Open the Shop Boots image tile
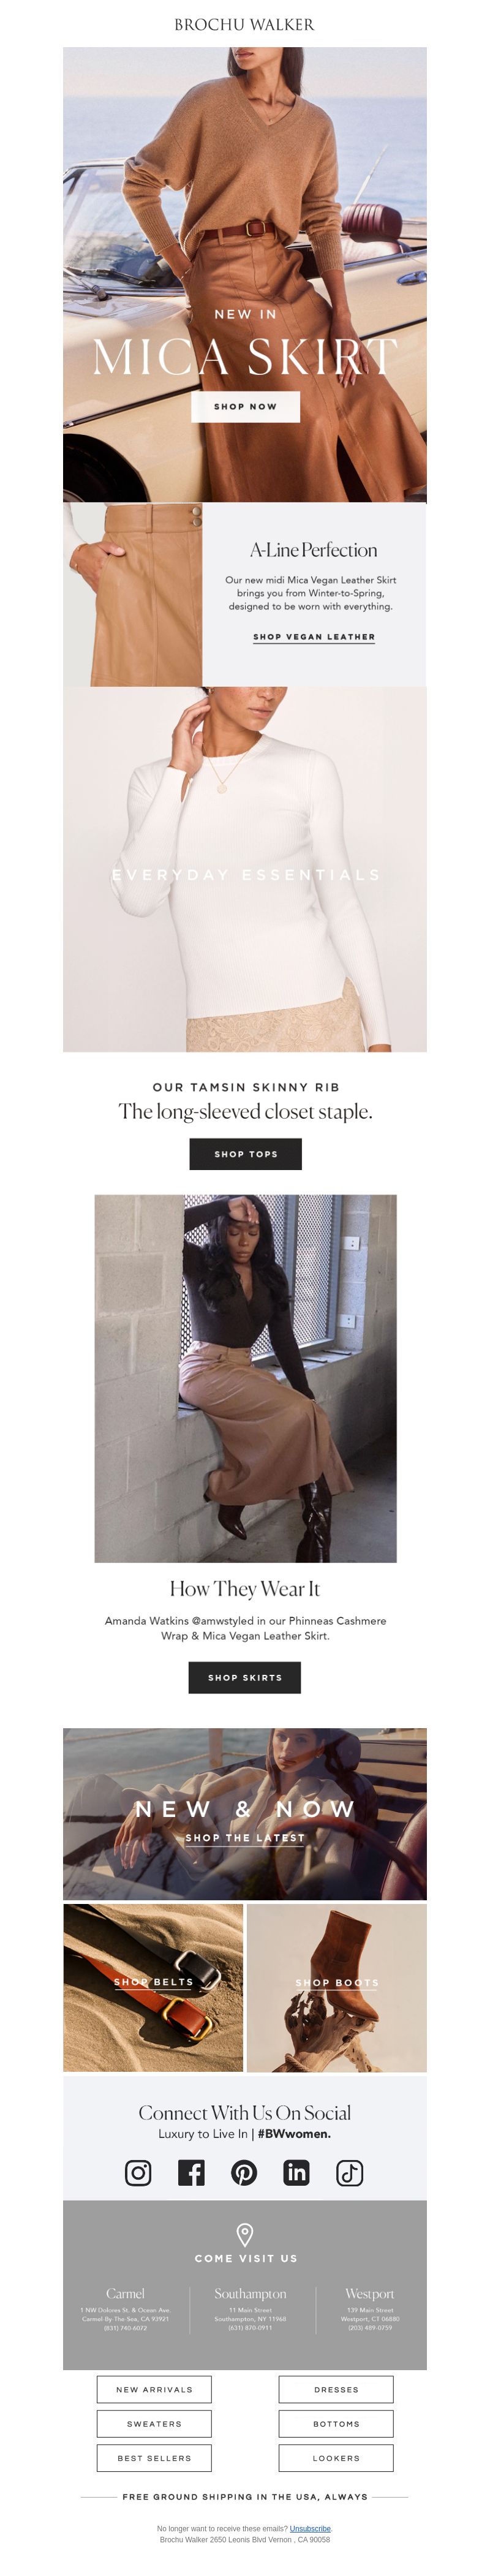 click(x=337, y=1987)
